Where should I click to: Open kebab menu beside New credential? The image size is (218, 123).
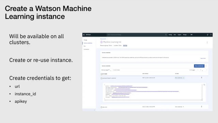tap(206, 66)
